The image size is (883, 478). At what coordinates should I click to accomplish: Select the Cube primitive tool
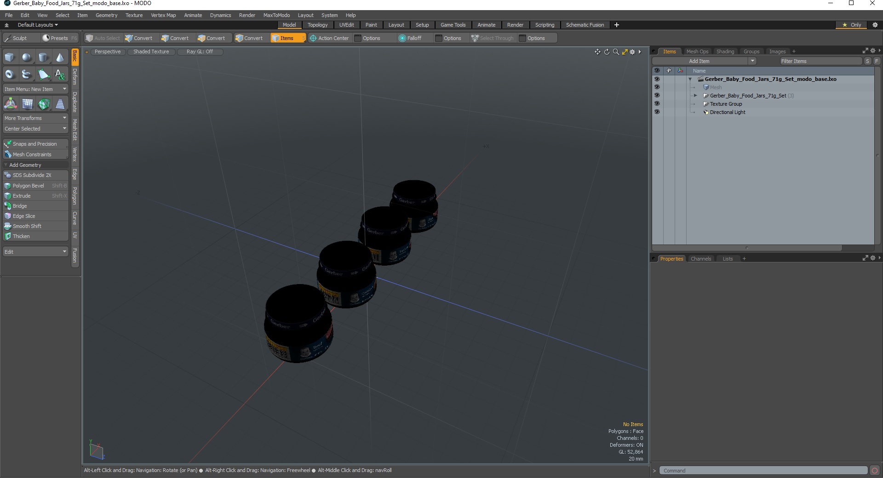pyautogui.click(x=10, y=57)
